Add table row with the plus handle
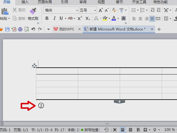177x133 pixels. tap(119, 102)
